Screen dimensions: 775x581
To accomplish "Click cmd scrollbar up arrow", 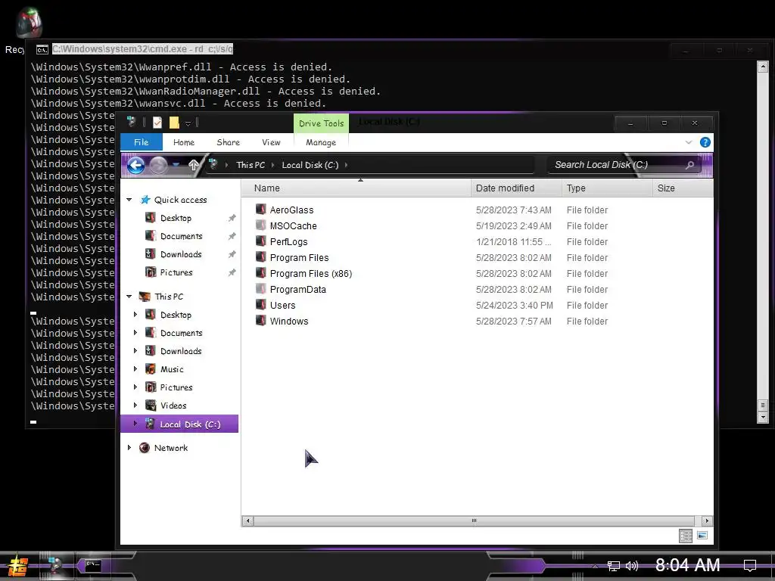I will pyautogui.click(x=763, y=67).
